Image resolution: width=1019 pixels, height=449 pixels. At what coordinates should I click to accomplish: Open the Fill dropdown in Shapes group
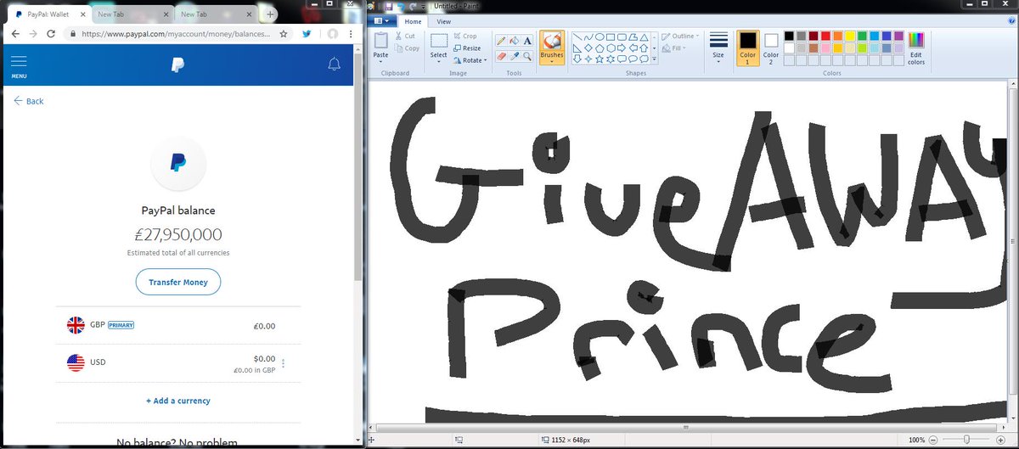click(675, 48)
